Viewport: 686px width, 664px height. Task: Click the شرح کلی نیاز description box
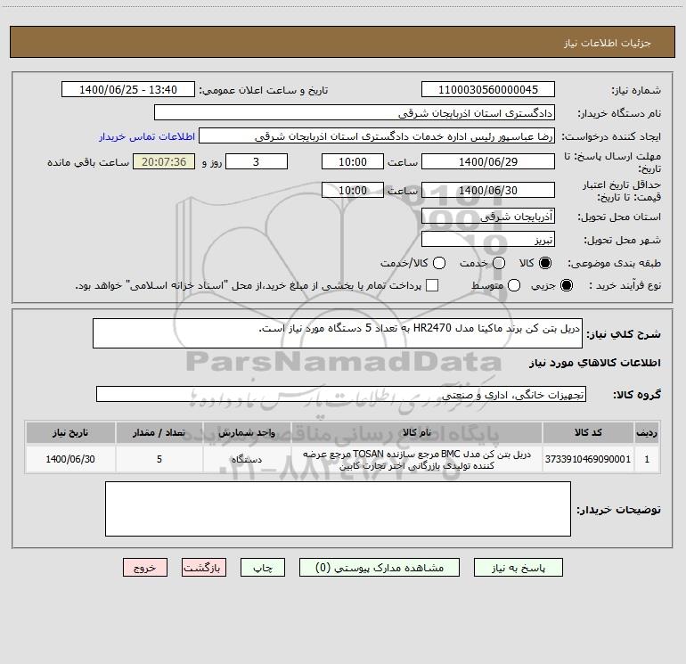point(338,333)
